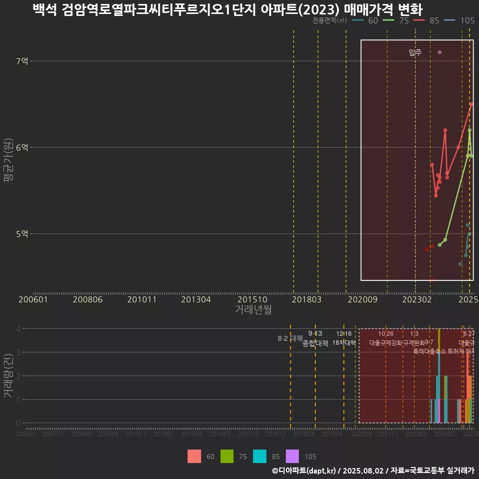Click the '201407' label on volume chart axis
Viewport: 479px width, 479px height.
click(220, 434)
